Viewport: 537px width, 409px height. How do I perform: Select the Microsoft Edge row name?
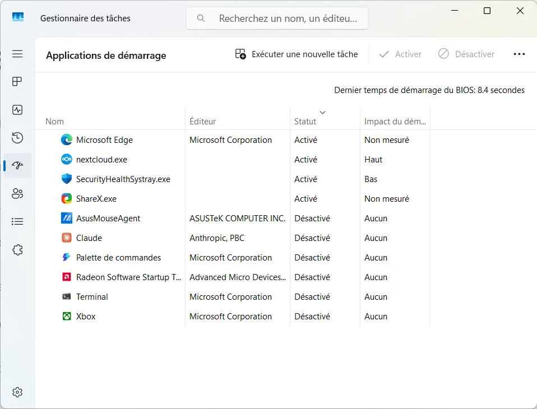tap(104, 140)
